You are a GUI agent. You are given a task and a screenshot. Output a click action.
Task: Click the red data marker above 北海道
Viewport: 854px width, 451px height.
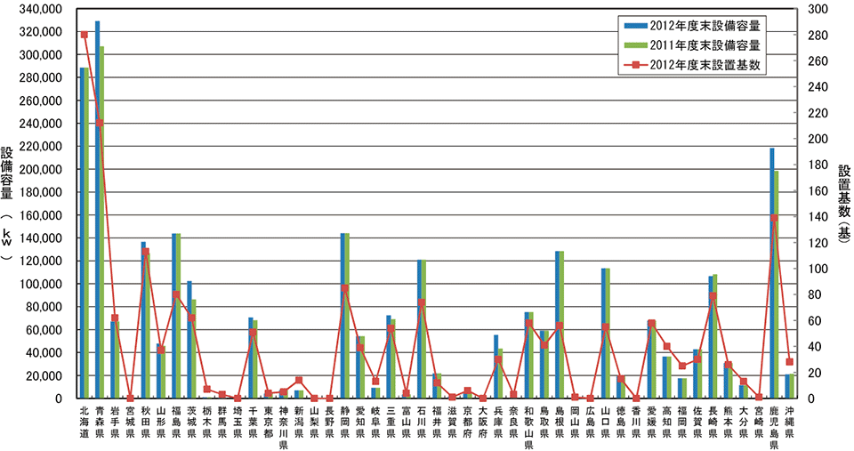84,35
